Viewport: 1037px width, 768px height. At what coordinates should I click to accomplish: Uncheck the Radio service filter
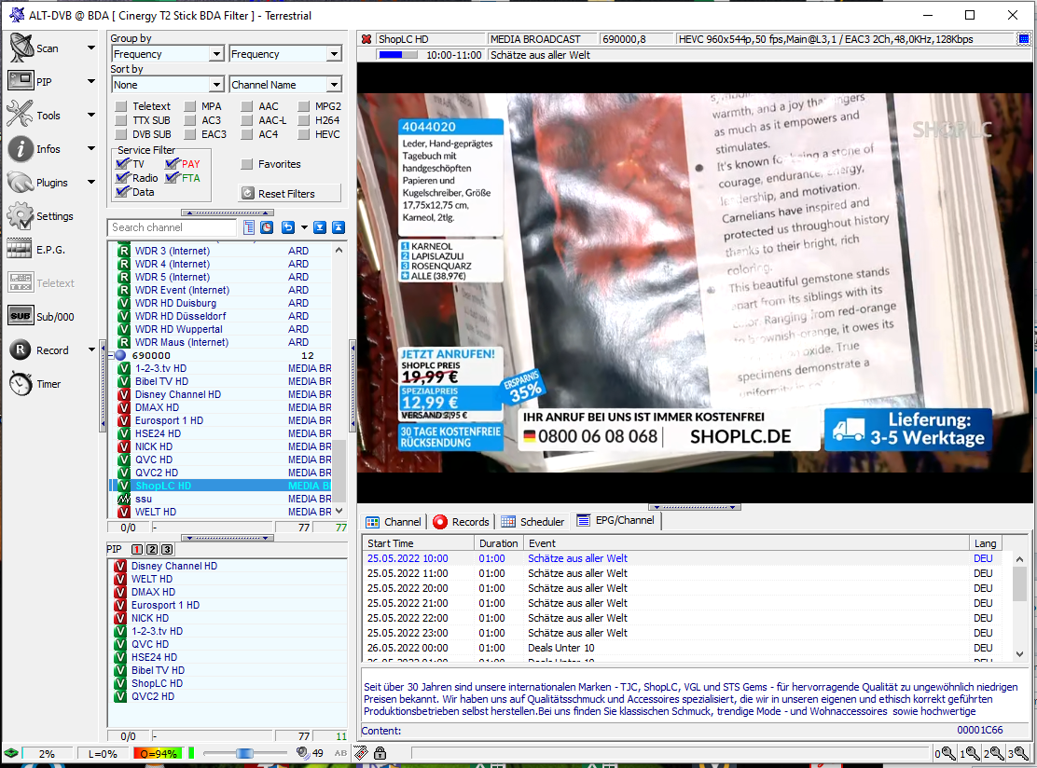click(x=122, y=178)
